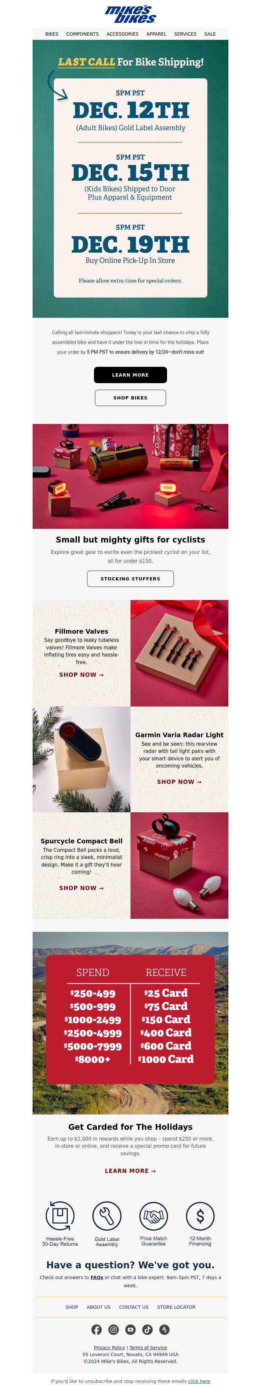This screenshot has width=261, height=1396.
Task: Follow the unsubscribe 'click here' link
Action: click(x=199, y=1381)
